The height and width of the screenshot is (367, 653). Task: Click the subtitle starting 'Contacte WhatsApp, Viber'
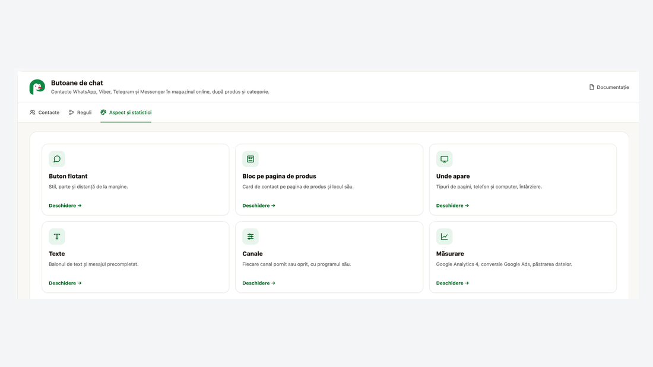(160, 91)
